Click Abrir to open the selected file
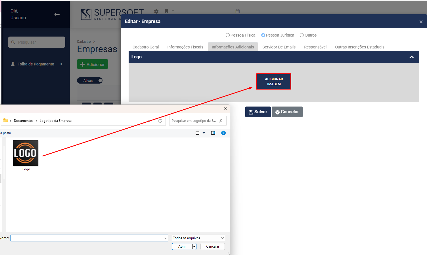 (182, 246)
